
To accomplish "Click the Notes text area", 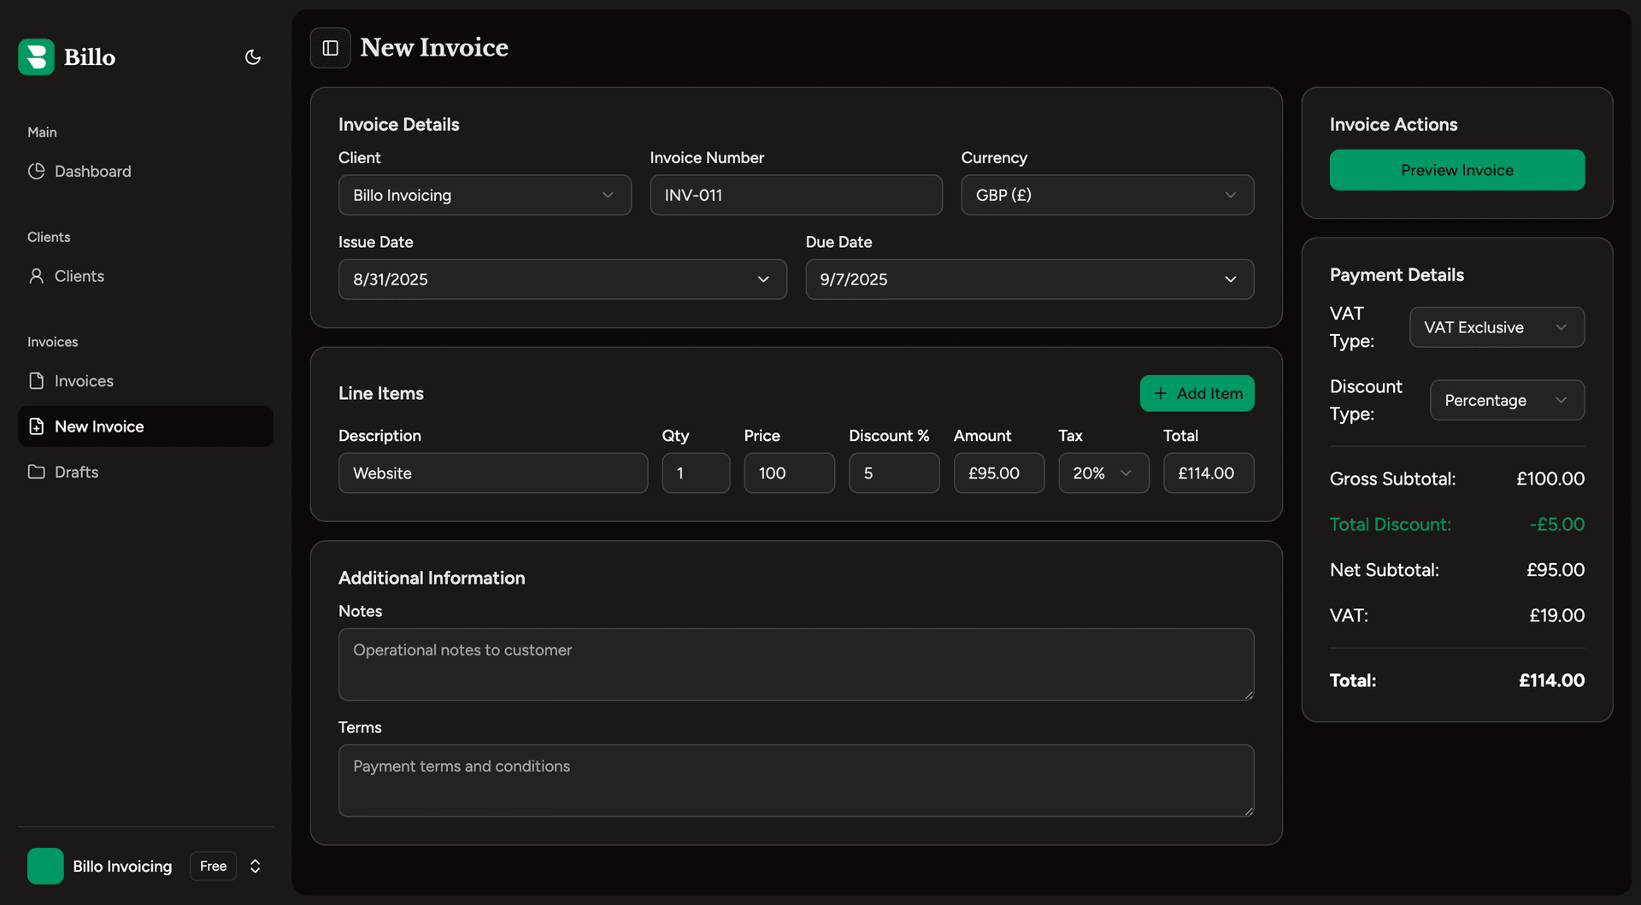I will click(x=796, y=664).
